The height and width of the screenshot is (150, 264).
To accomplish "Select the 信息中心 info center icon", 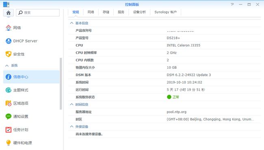I will pos(9,77).
